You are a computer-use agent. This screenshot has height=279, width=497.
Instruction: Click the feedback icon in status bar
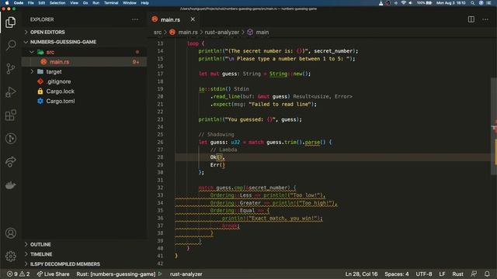point(474,274)
